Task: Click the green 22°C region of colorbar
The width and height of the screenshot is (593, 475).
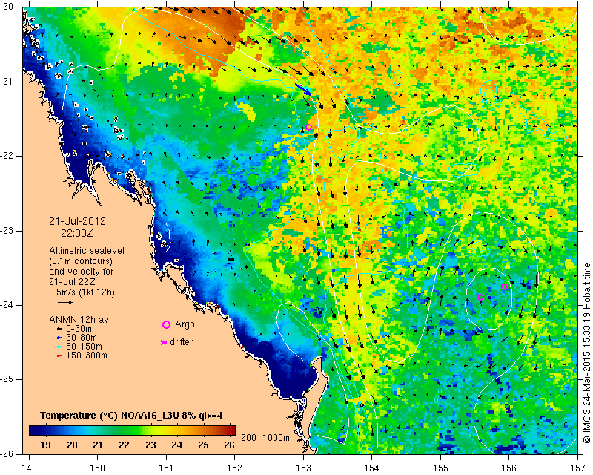Action: [124, 430]
